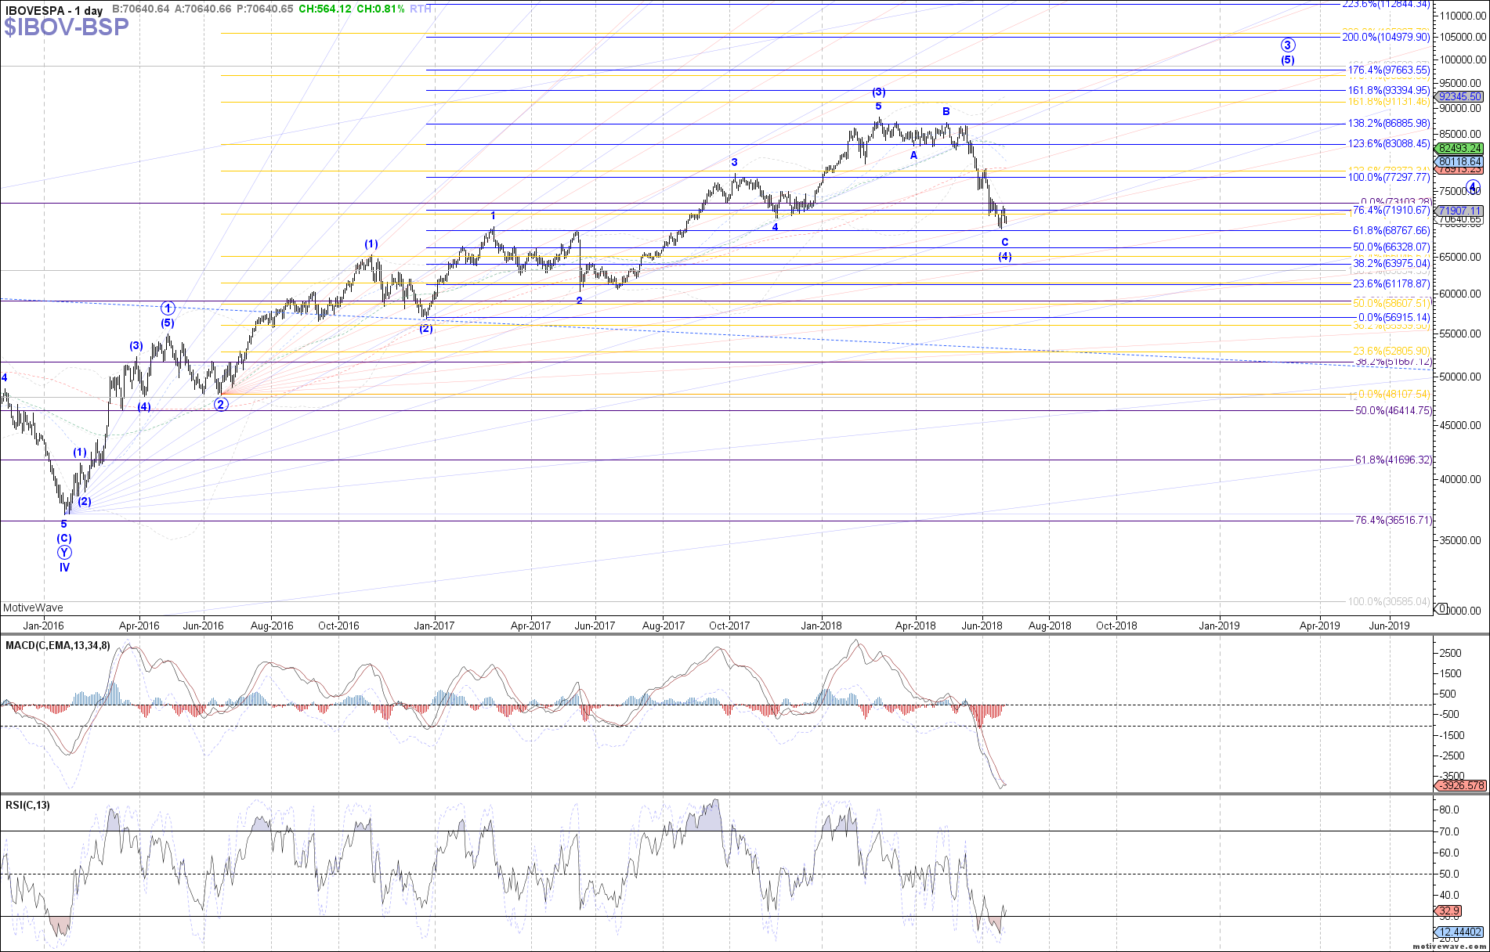Click the MotiveWave label in chart corner

33,608
